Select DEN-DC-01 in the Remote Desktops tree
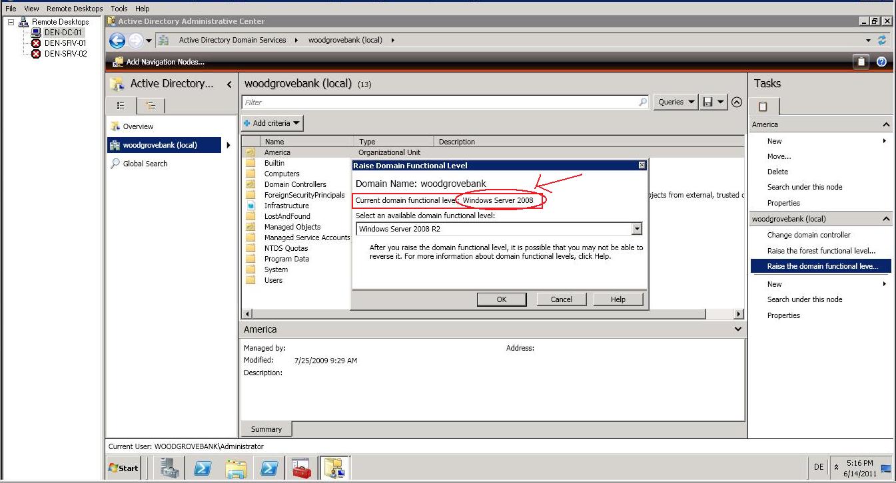The height and width of the screenshot is (483, 896). pos(63,33)
